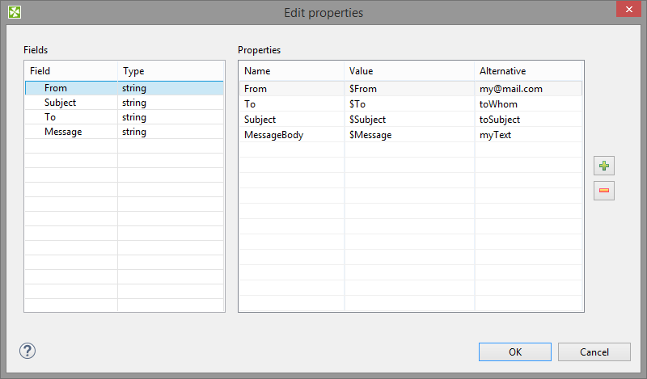Select the To field in Fields list

50,117
